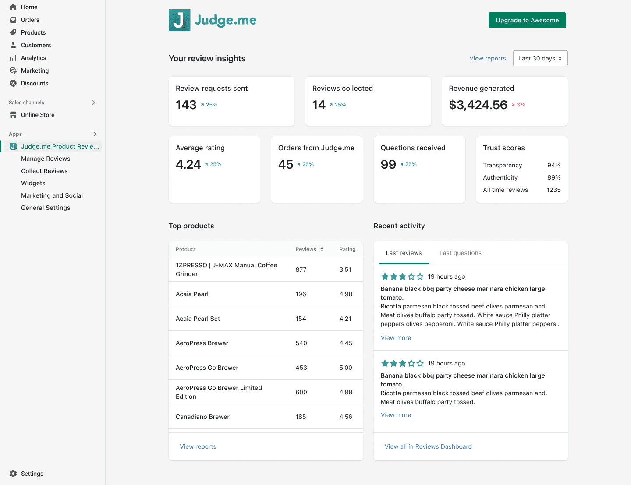Select the Last reviews tab

pyautogui.click(x=404, y=253)
